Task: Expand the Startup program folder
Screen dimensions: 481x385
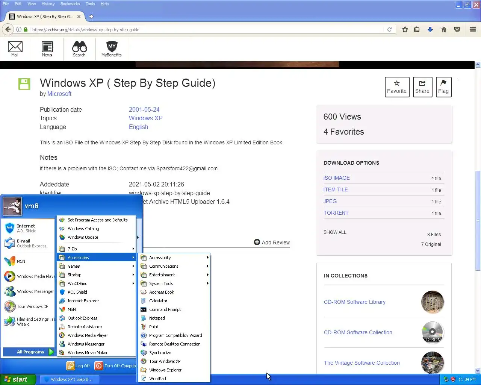Action: tap(97, 275)
